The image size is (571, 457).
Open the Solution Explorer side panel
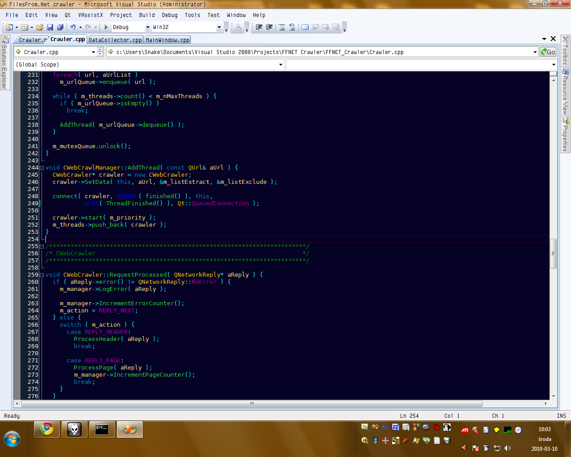pyautogui.click(x=4, y=62)
